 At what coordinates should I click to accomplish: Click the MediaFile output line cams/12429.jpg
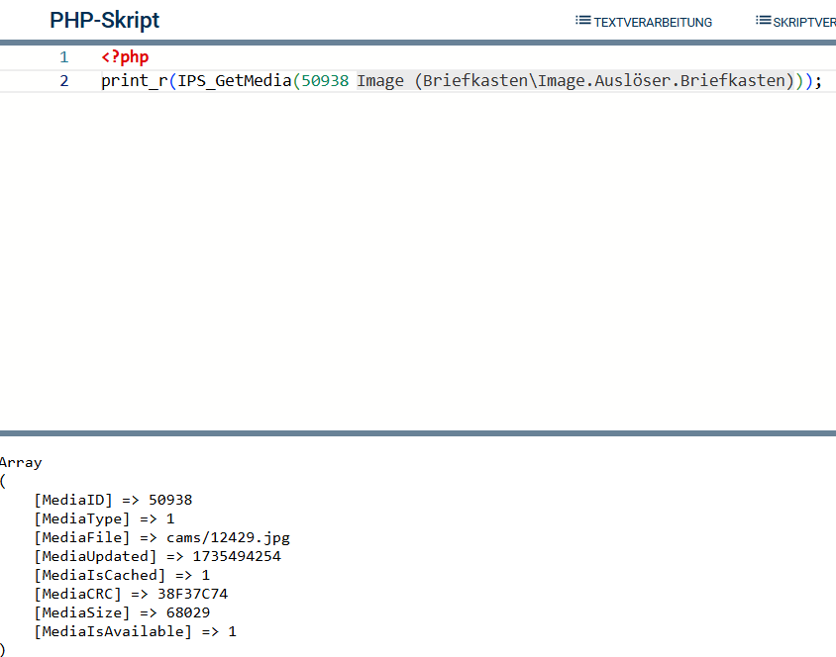[162, 537]
